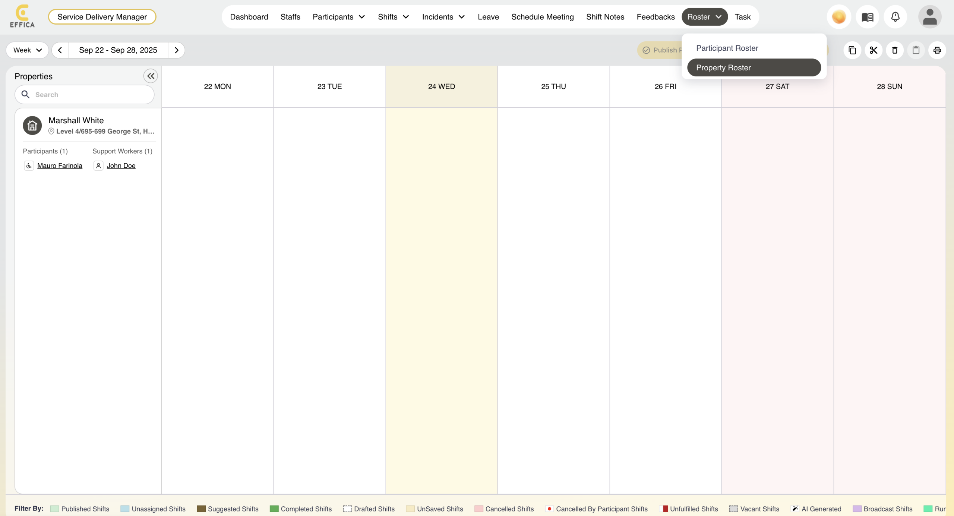Viewport: 954px width, 516px height.
Task: Open the user profile avatar
Action: click(929, 17)
